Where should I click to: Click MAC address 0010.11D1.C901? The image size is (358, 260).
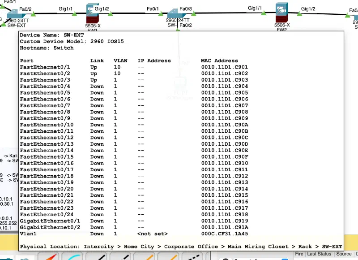tap(225, 67)
